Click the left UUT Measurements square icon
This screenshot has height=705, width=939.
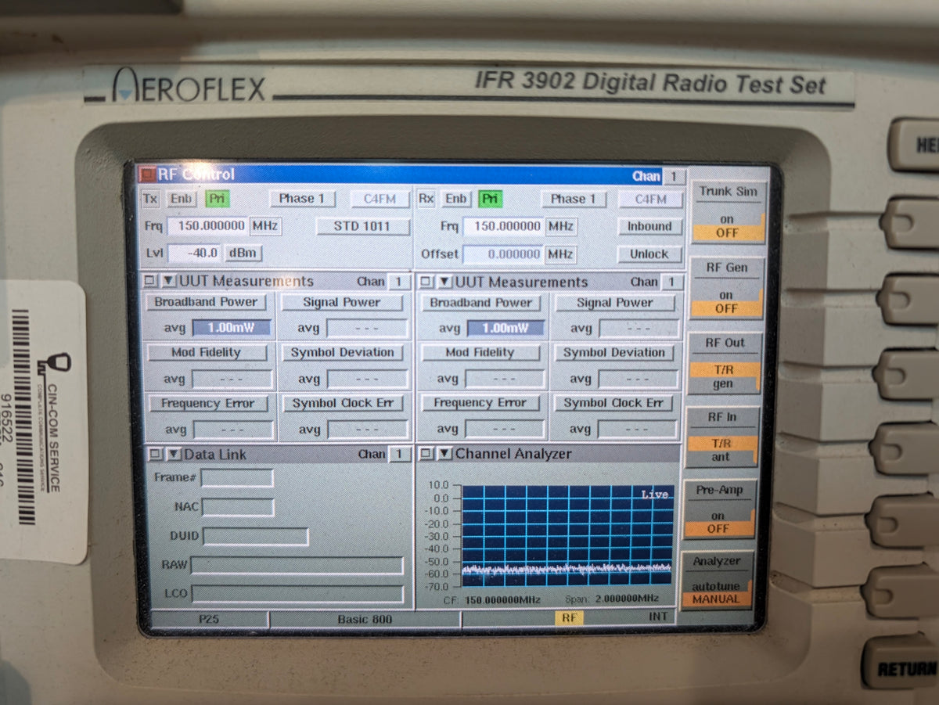150,281
